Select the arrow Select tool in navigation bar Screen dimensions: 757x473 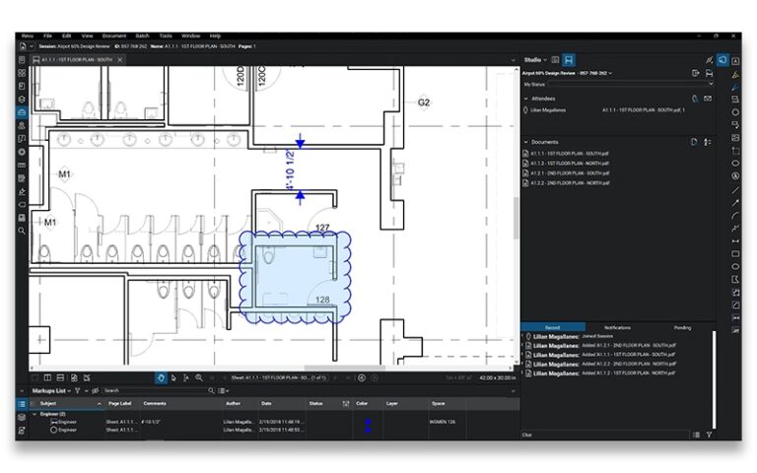click(173, 378)
